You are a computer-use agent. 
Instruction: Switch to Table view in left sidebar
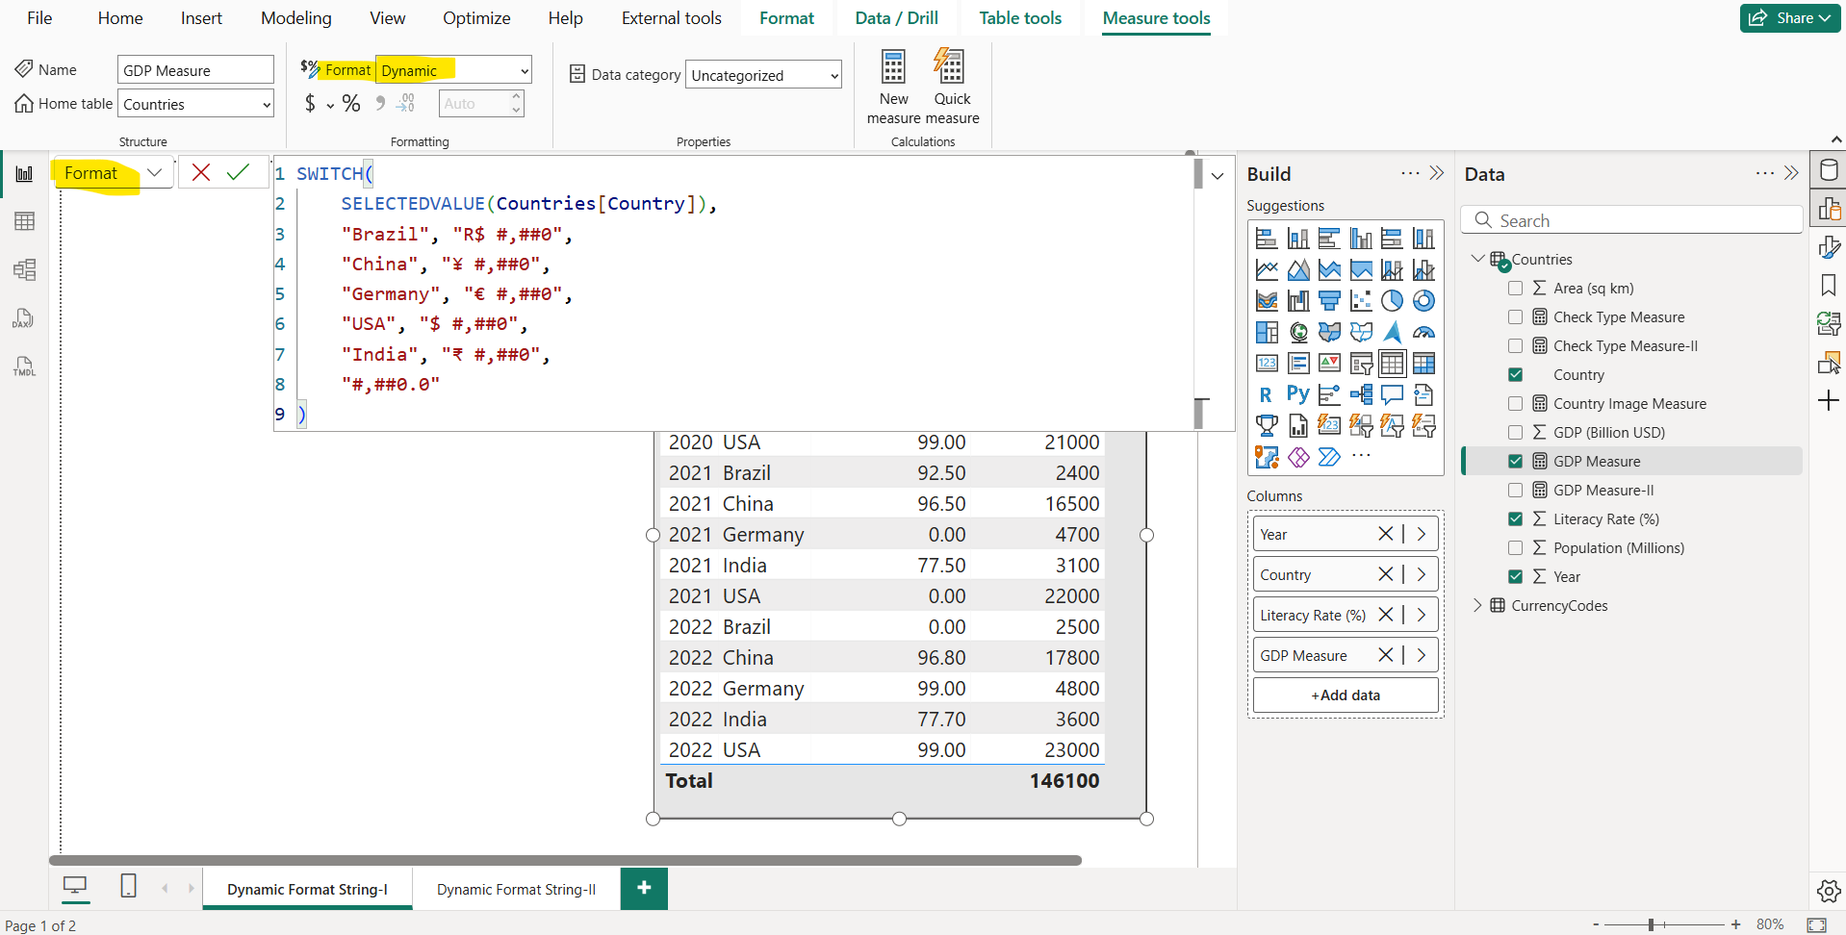(x=24, y=220)
